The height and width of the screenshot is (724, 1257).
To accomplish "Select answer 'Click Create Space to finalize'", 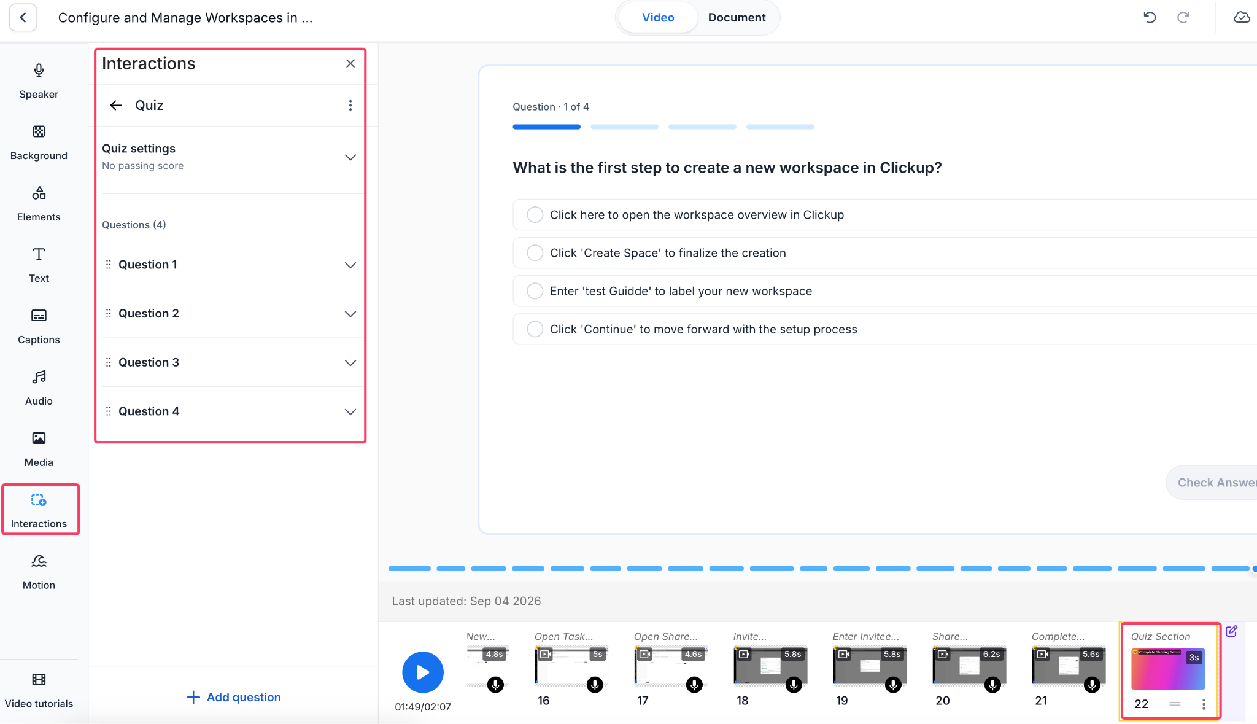I will tap(884, 253).
